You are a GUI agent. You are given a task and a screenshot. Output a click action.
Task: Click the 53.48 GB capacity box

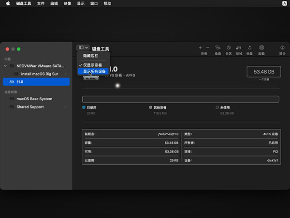[x=264, y=72]
